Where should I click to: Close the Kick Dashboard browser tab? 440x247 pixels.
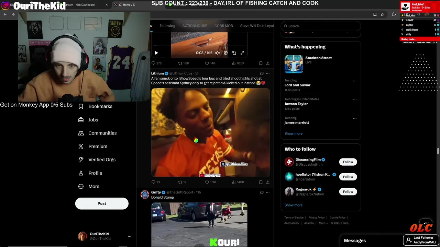click(x=107, y=5)
